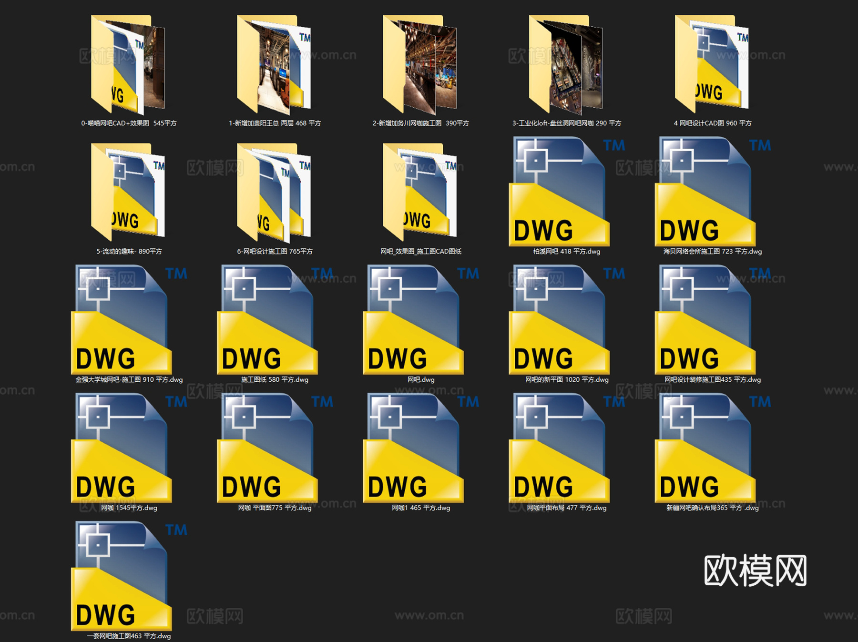Click the file name "新疆网吧确认布局365 平方 .dwg"
This screenshot has width=858, height=642.
(713, 508)
